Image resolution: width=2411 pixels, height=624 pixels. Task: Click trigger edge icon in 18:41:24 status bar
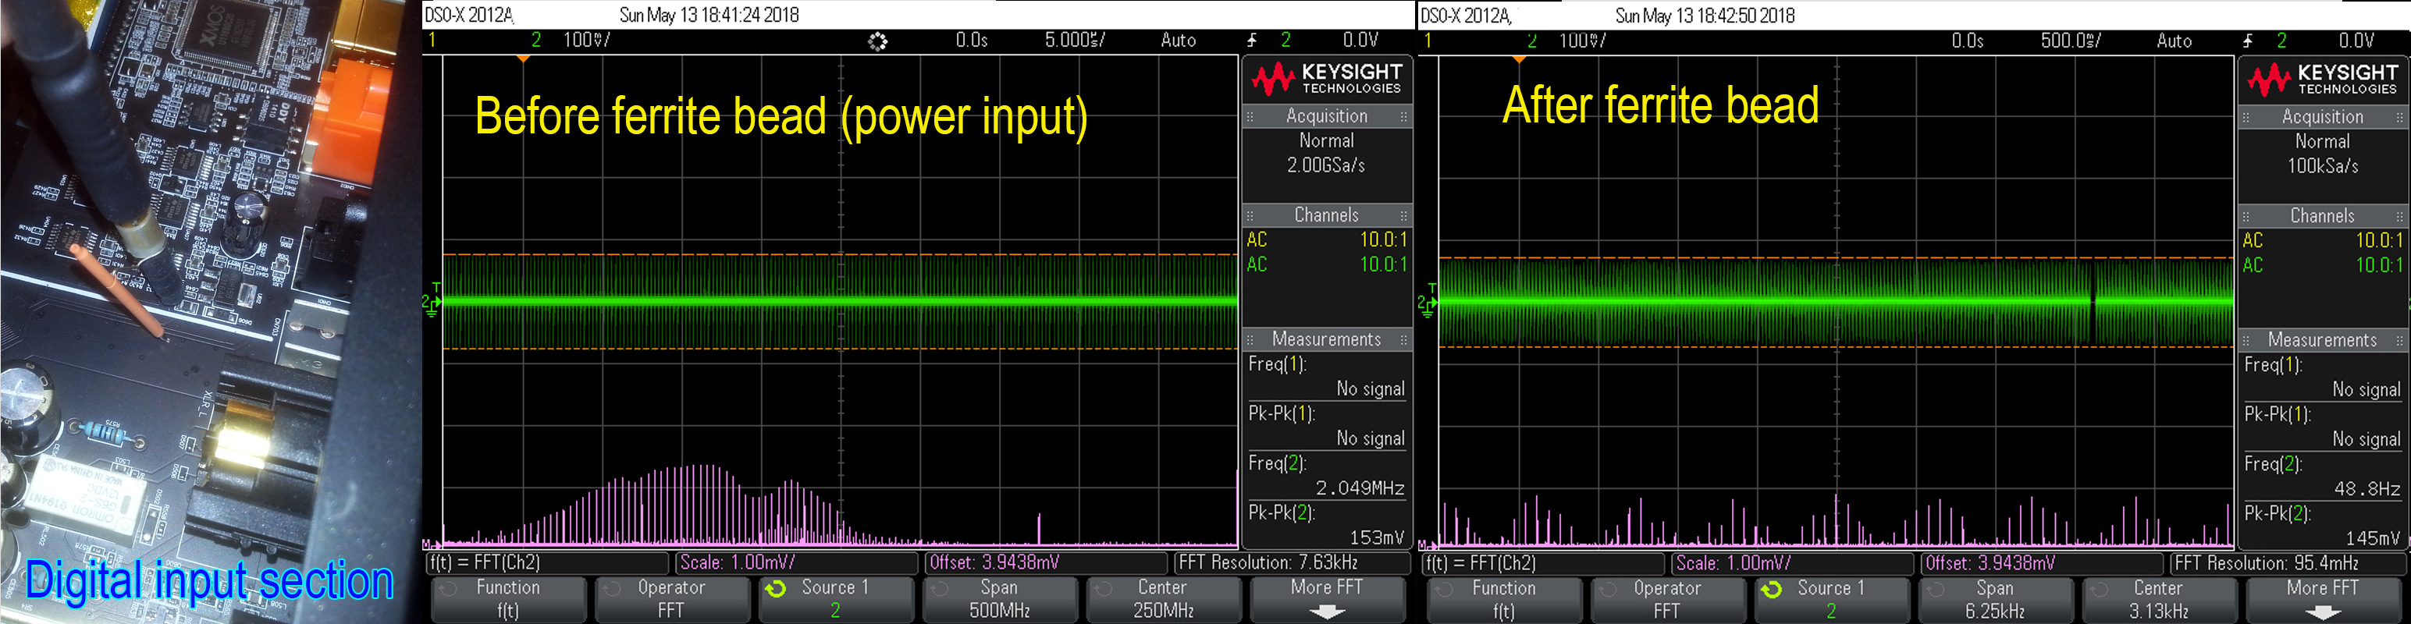pyautogui.click(x=1252, y=41)
